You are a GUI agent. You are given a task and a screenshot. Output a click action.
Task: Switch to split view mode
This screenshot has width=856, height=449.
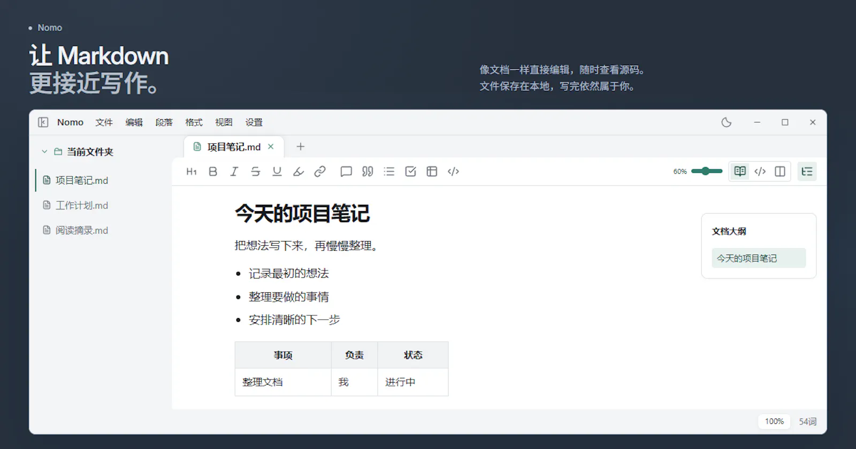click(x=780, y=172)
